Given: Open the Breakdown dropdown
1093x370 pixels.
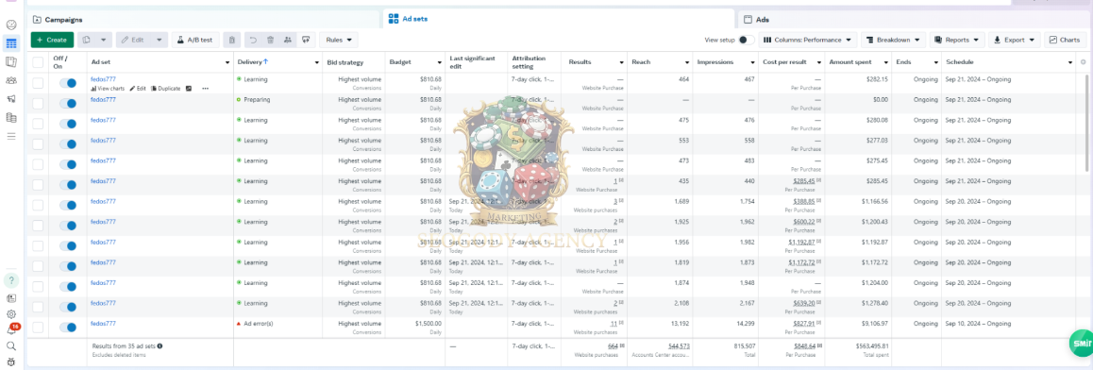Looking at the screenshot, I should tap(893, 41).
